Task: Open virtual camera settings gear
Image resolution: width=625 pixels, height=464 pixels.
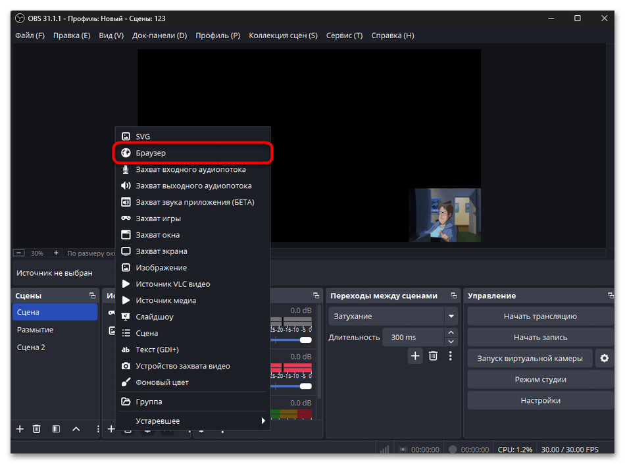Action: click(604, 358)
